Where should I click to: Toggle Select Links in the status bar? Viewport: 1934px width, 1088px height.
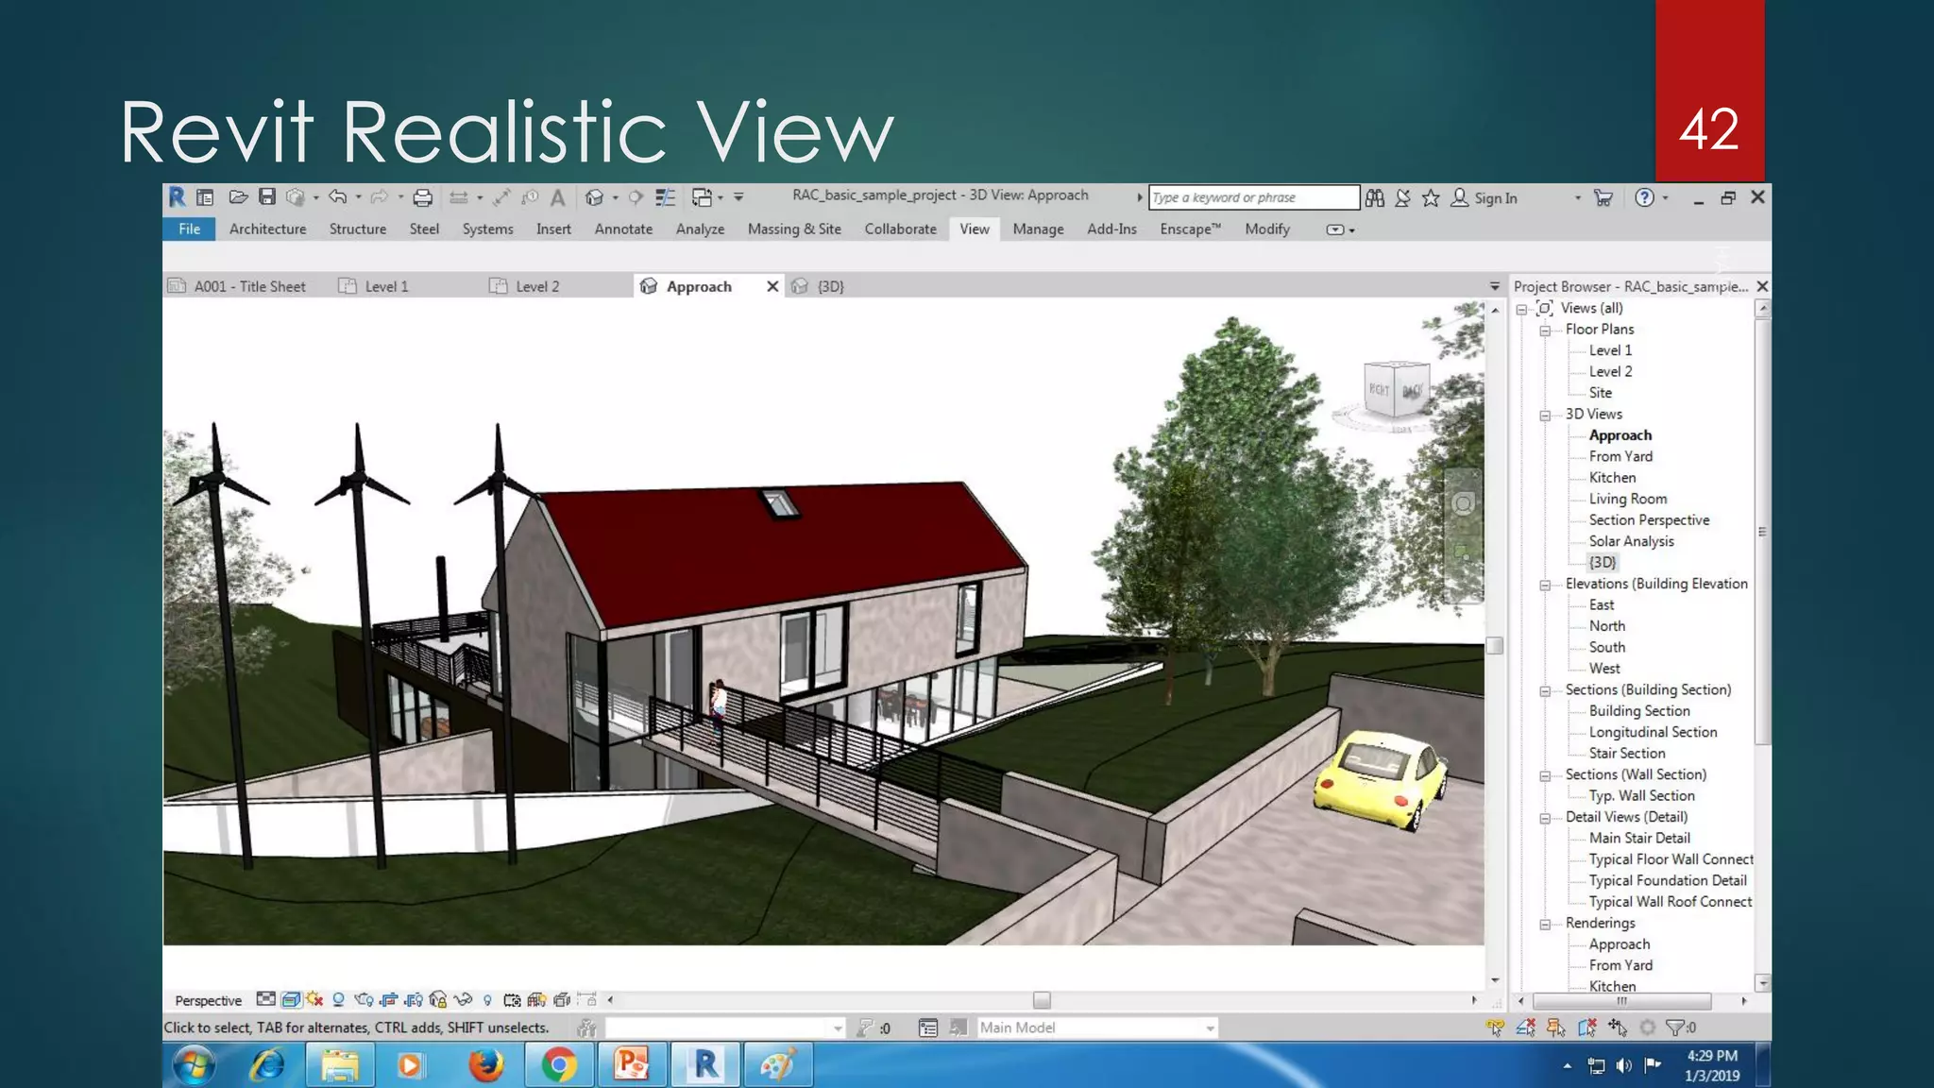(x=1495, y=1028)
